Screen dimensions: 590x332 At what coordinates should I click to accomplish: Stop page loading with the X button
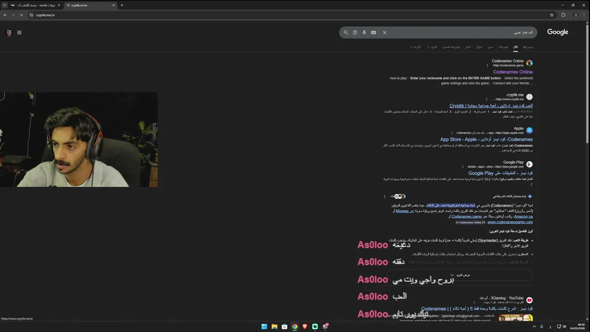(21, 15)
